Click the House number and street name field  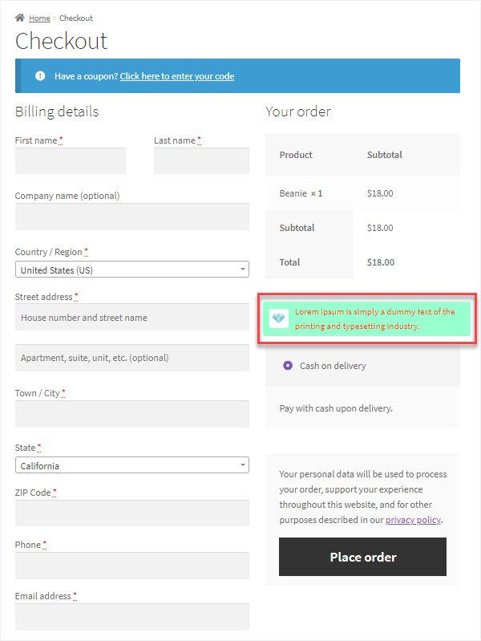pos(132,317)
